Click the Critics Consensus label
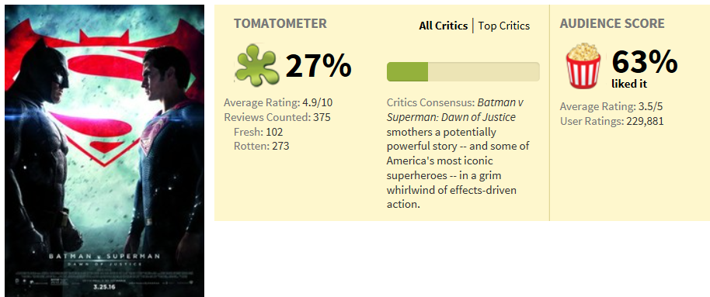Viewport: 710px width, 297px height. [430, 103]
